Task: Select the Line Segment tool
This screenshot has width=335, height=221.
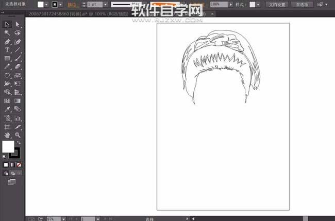Action: 18,50
